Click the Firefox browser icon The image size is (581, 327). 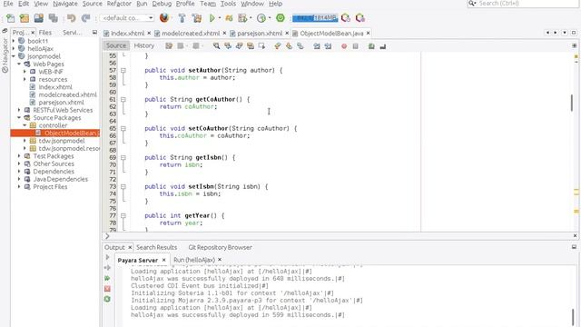pos(164,18)
